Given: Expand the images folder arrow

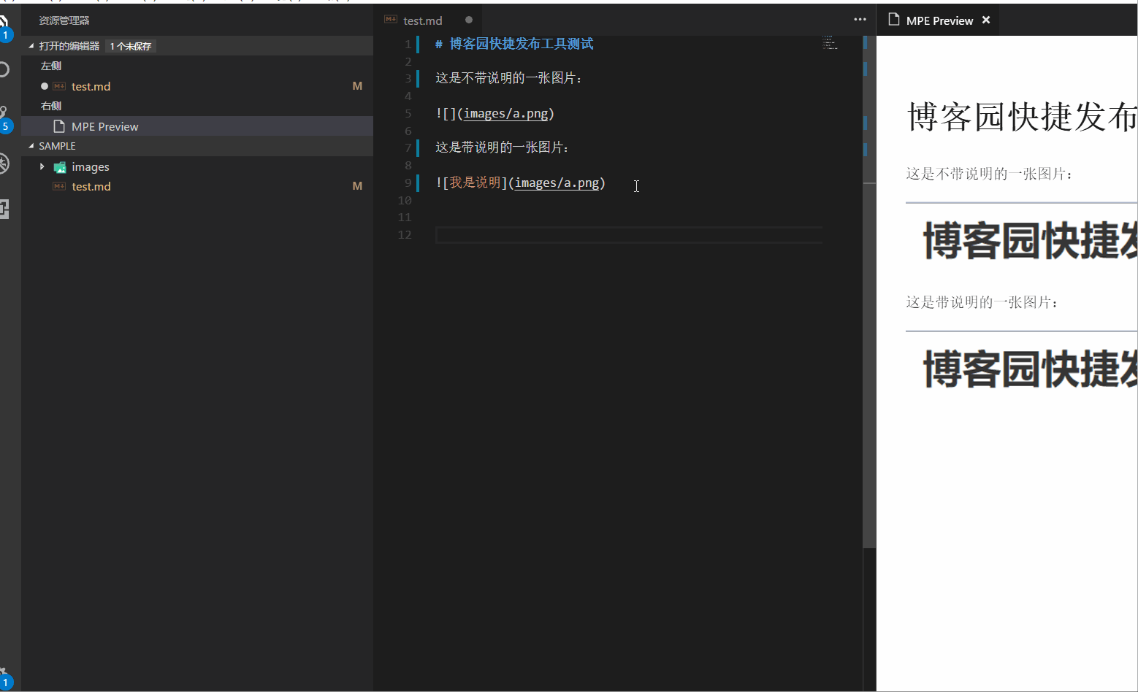Looking at the screenshot, I should tap(42, 166).
